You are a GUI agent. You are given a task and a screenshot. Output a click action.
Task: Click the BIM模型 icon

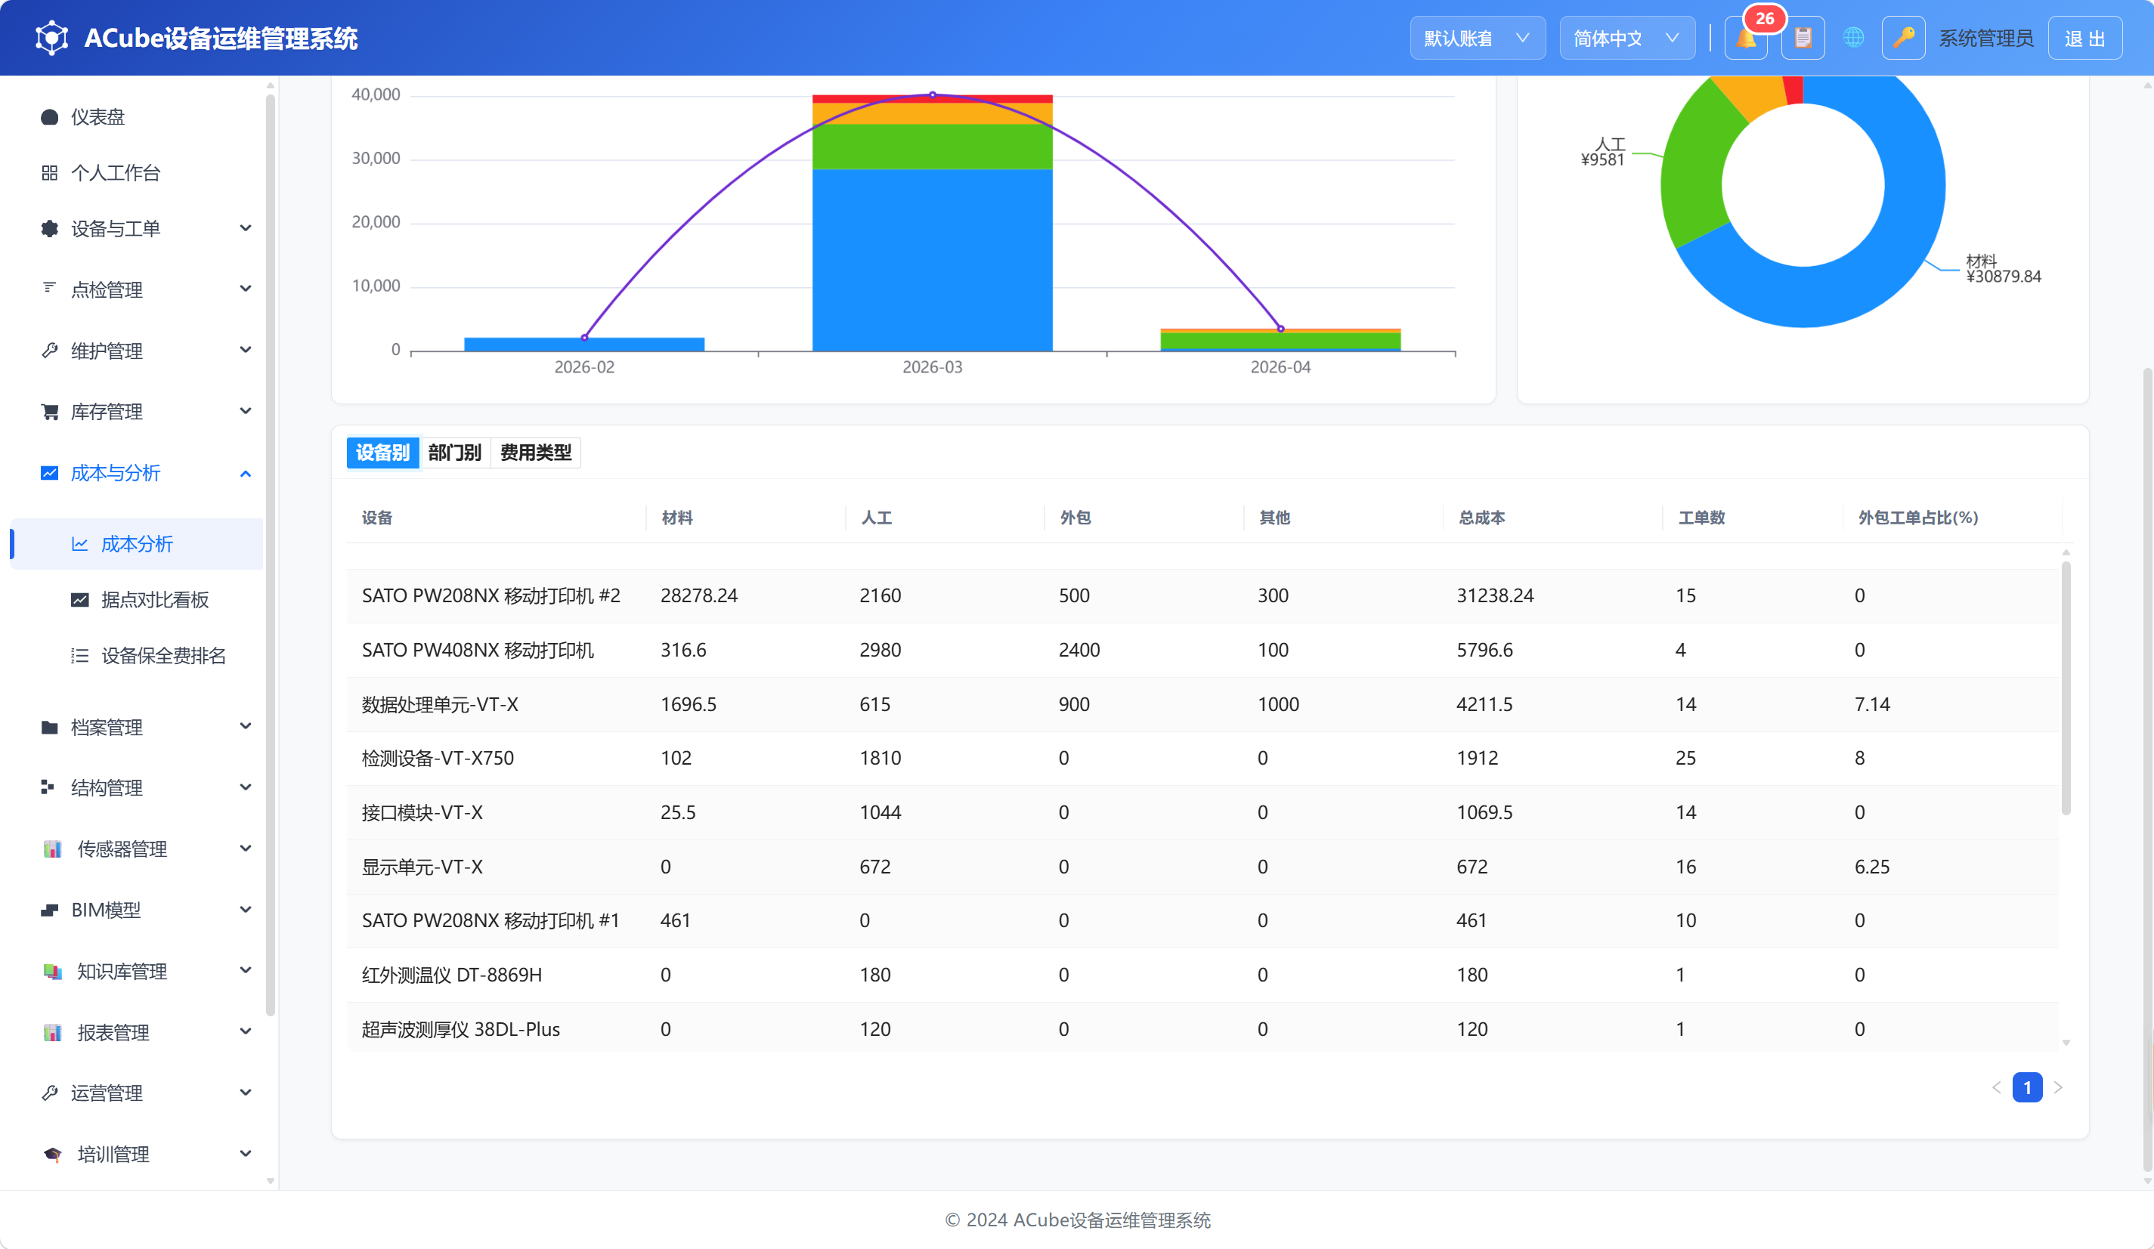50,910
